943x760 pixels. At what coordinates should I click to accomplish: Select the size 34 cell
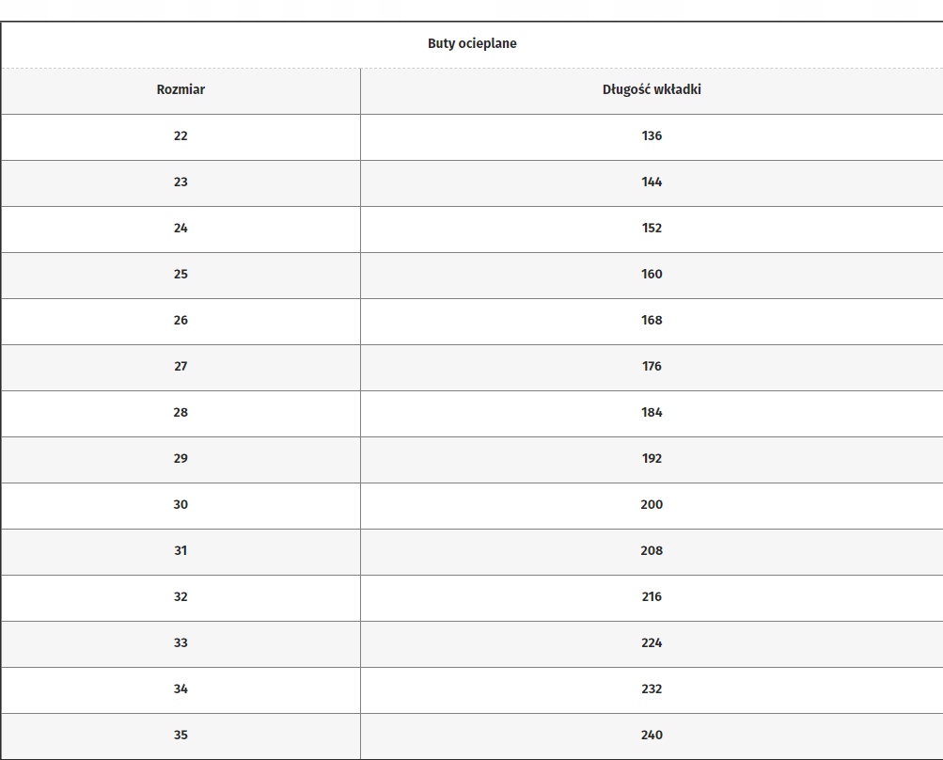click(181, 689)
